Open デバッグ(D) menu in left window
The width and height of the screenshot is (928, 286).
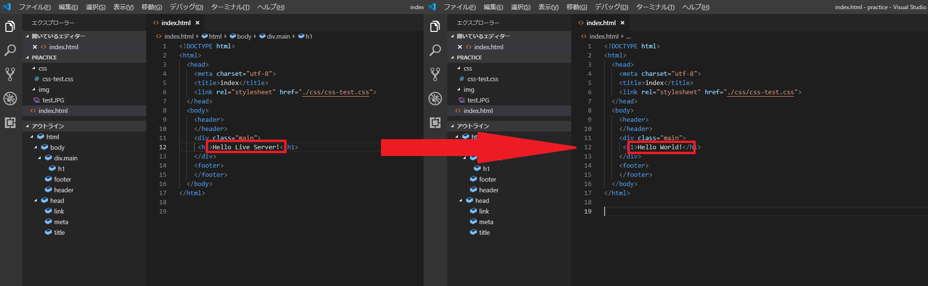(x=186, y=7)
